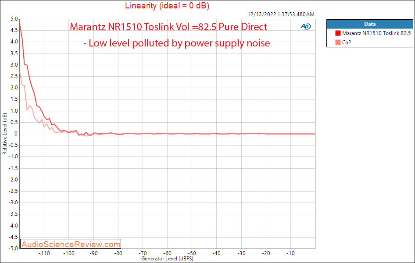This screenshot has height=263, width=415.
Task: Click the -110 label on the horizontal axis
Action: click(44, 253)
